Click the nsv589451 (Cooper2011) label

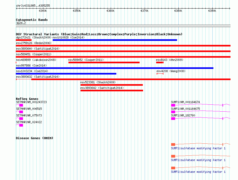pos(34,54)
